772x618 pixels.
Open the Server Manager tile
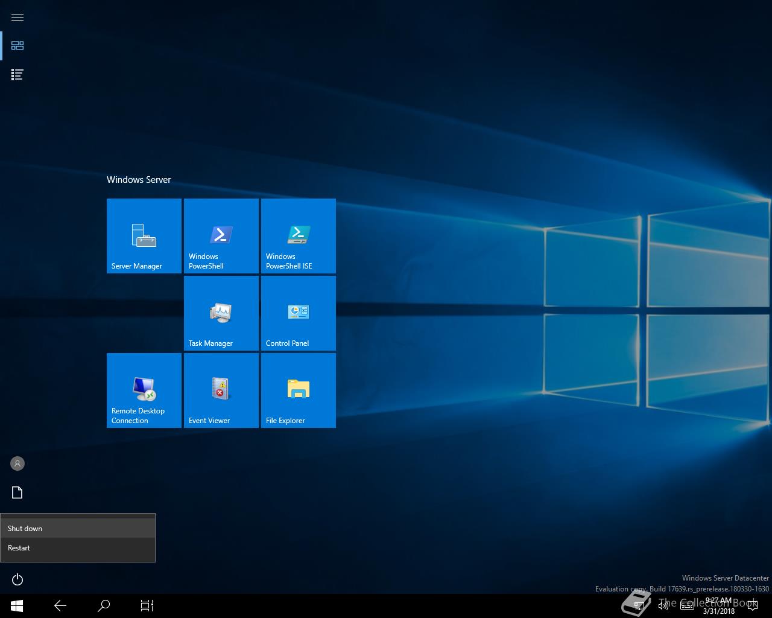click(144, 236)
